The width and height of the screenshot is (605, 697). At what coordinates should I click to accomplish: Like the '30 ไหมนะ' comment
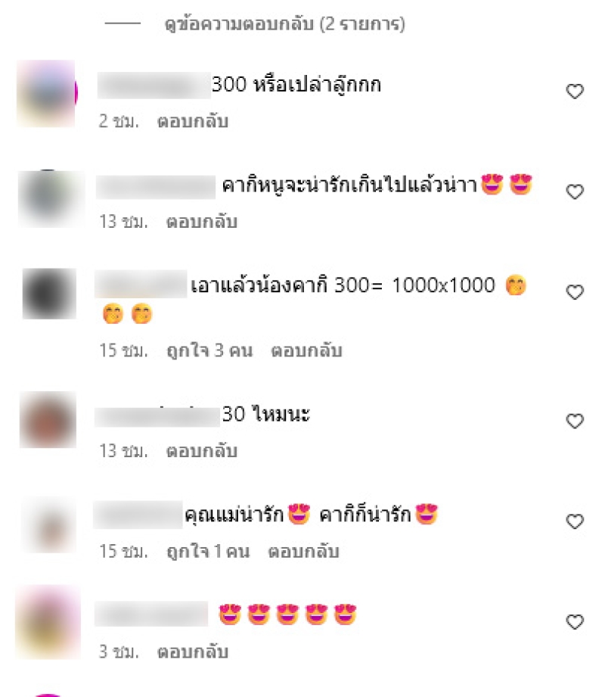coord(575,421)
